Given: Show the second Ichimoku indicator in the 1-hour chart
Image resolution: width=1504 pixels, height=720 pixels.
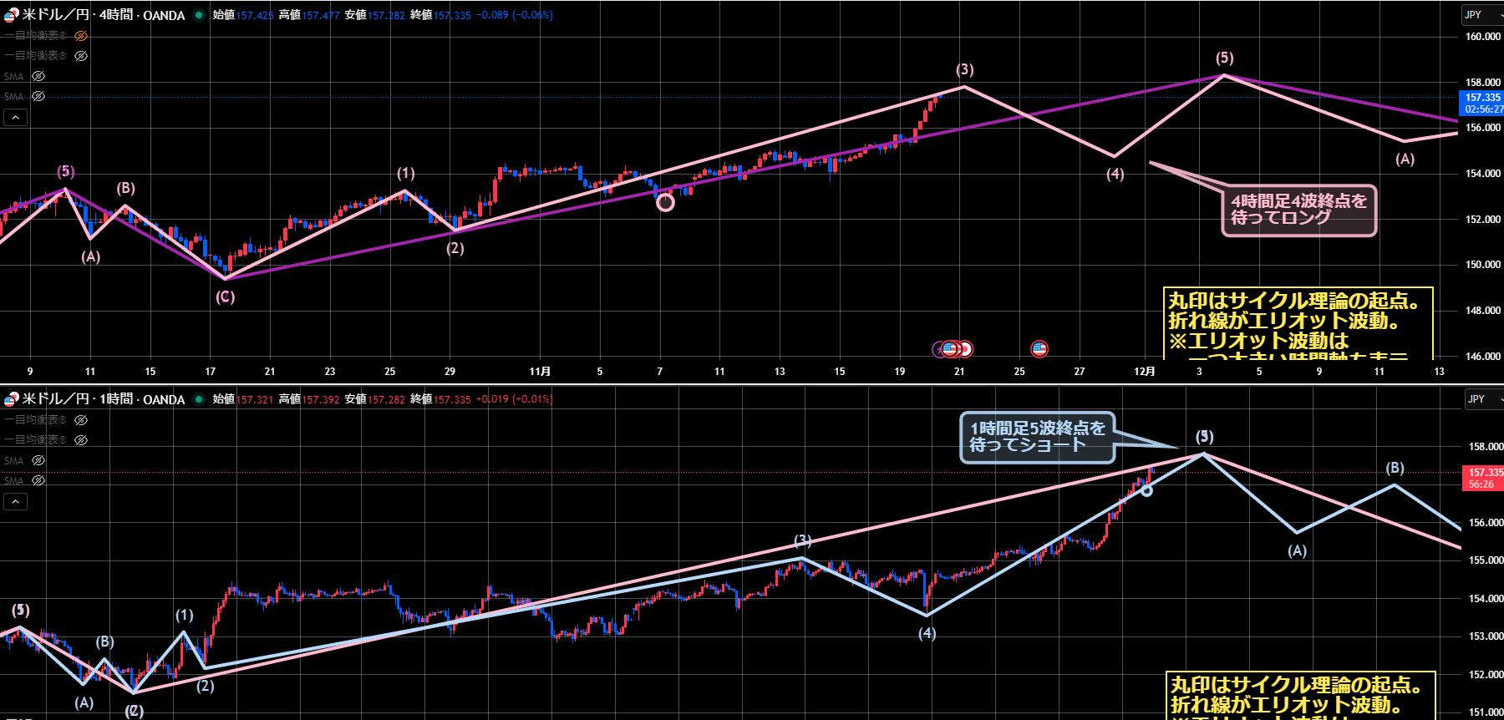Looking at the screenshot, I should pos(81,439).
